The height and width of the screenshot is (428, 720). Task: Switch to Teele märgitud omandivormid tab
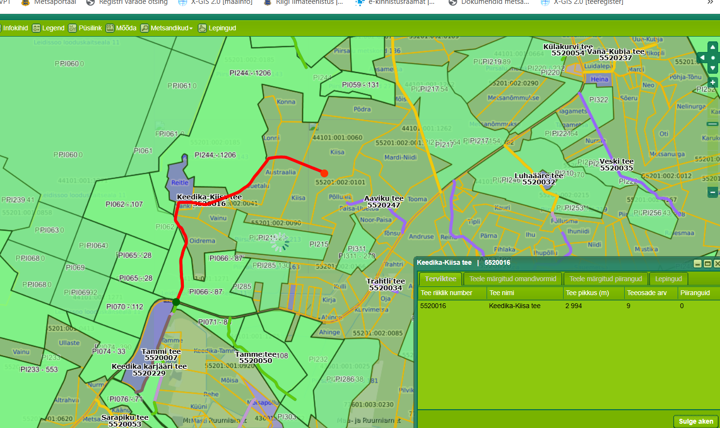(x=513, y=279)
